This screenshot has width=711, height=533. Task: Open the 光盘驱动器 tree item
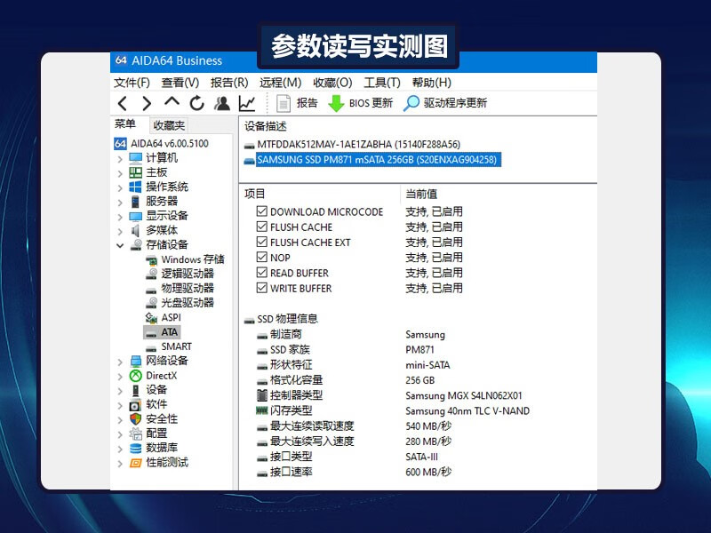[x=188, y=303]
